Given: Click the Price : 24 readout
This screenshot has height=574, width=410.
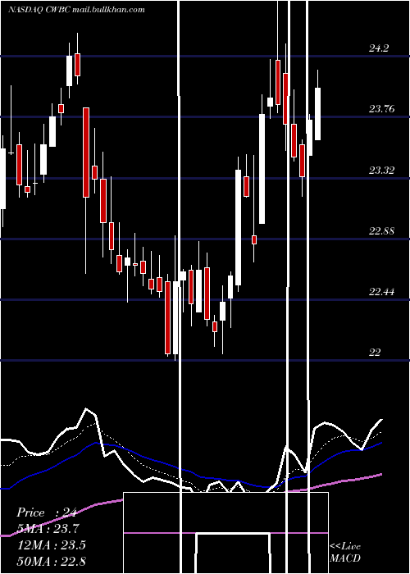Looking at the screenshot, I should click(x=47, y=512).
